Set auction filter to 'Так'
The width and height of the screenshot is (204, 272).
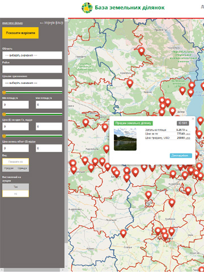16,187
